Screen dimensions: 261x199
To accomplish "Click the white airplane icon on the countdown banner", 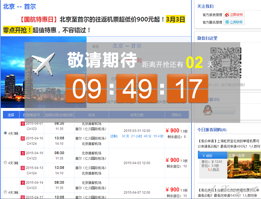I will pos(43,64).
